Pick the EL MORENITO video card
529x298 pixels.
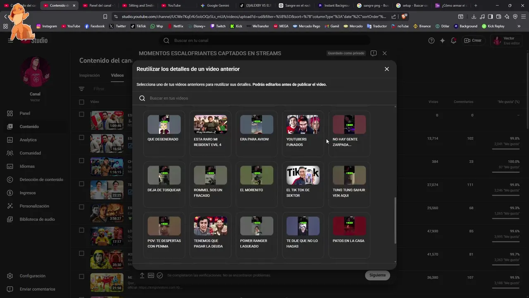[257, 184]
